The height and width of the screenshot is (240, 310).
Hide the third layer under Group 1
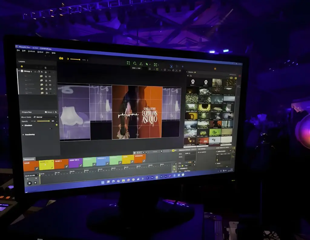pos(50,85)
